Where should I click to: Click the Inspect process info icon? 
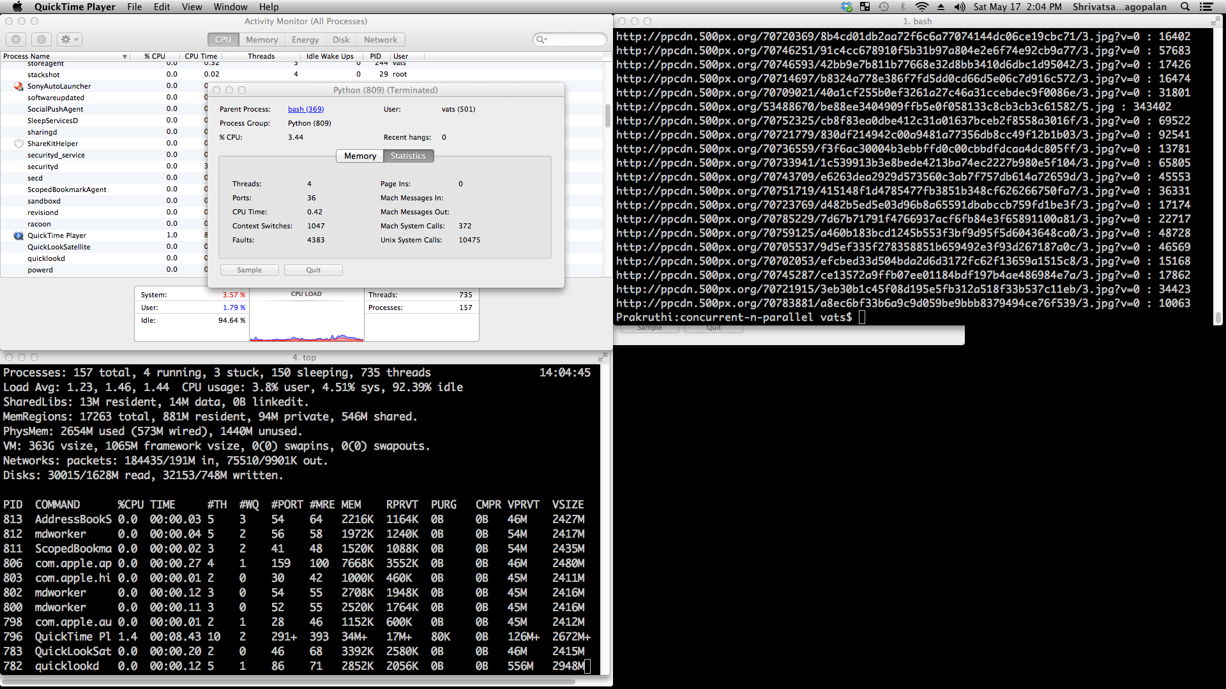[42, 40]
